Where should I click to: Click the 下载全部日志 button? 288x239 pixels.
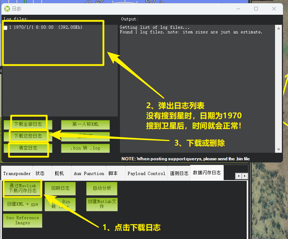(28, 124)
